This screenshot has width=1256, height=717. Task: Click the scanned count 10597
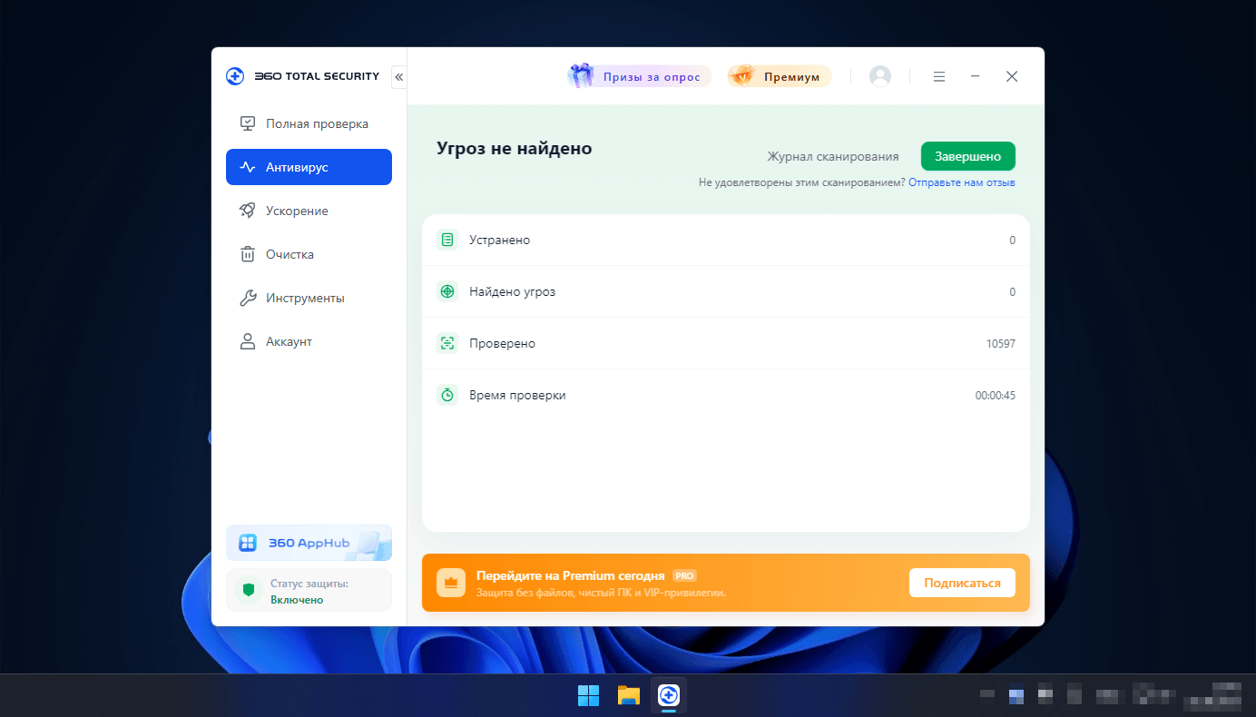pos(1001,344)
